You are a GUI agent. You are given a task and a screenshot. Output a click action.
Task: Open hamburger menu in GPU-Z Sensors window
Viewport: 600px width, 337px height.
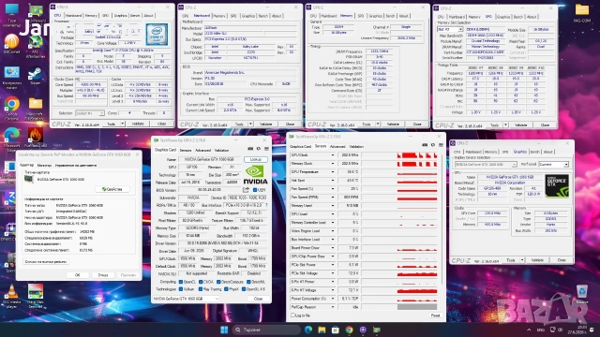pyautogui.click(x=441, y=145)
